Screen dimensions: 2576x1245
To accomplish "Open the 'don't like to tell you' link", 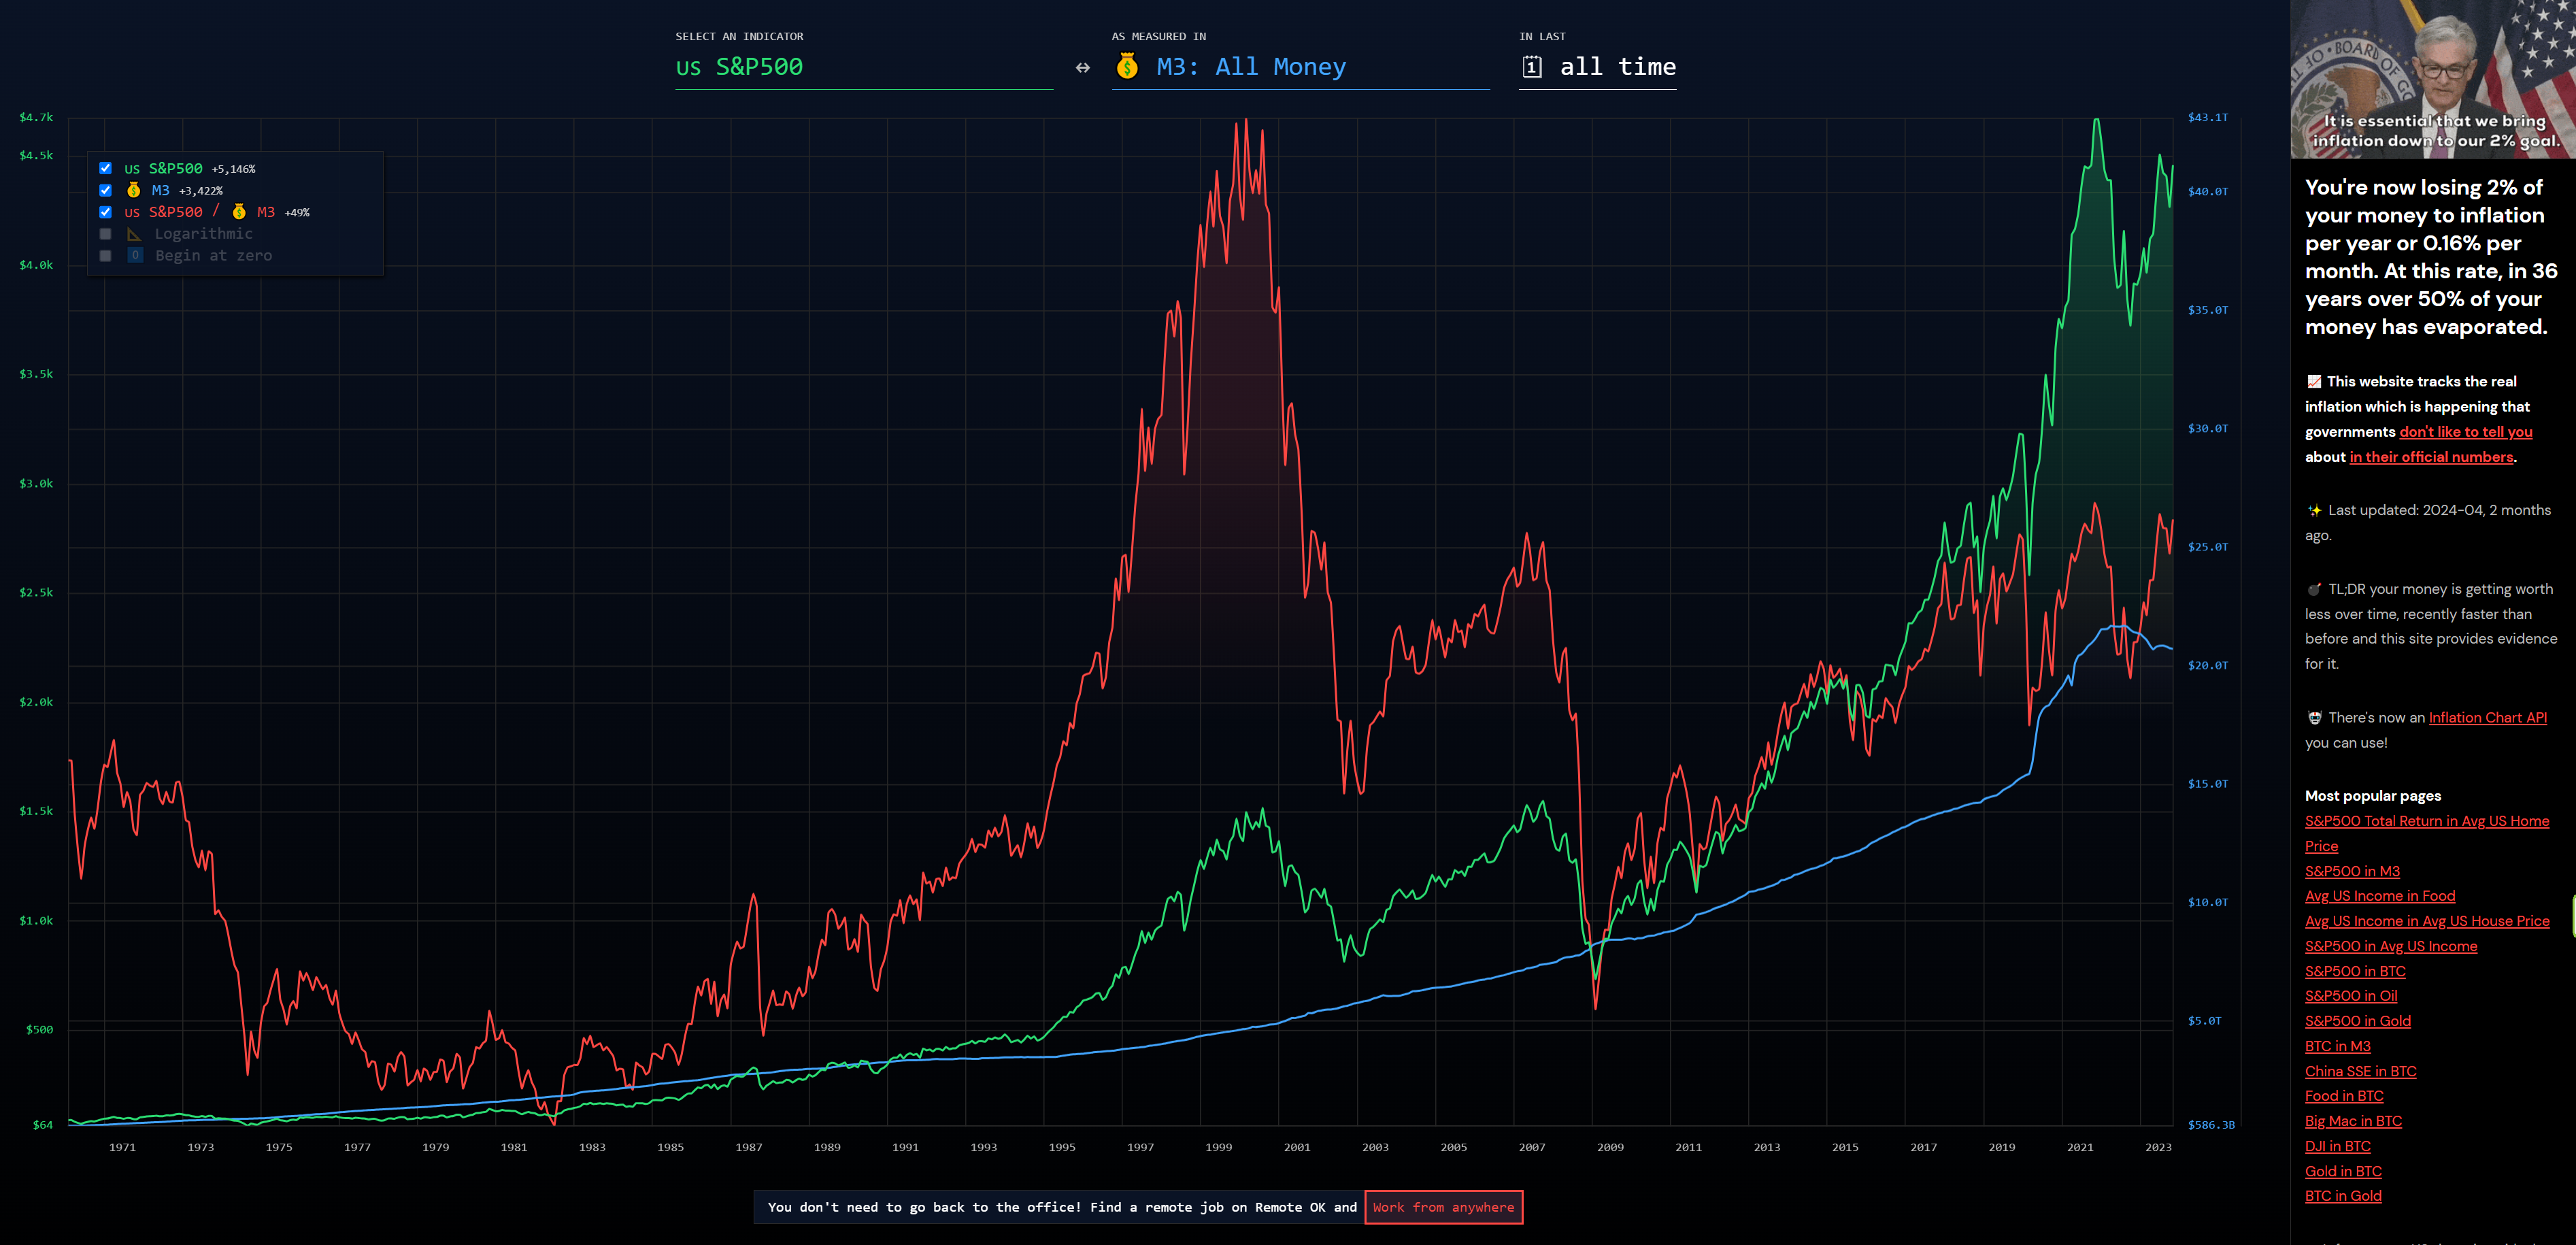I will coord(2465,432).
